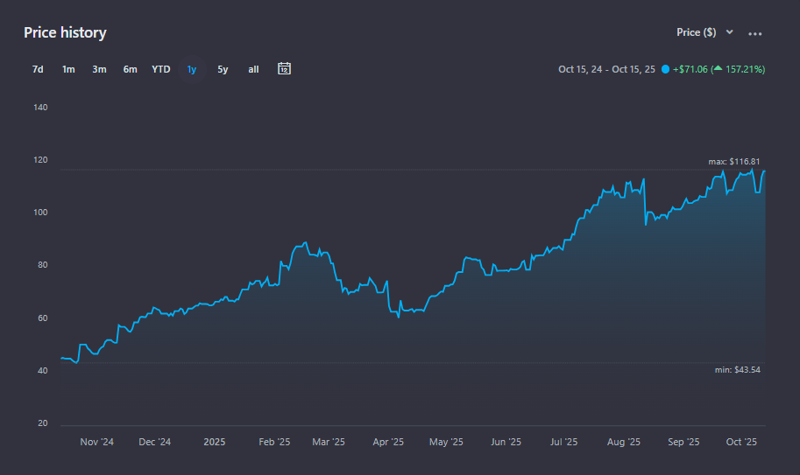Select the 7d time range
This screenshot has height=475, width=800.
pos(38,69)
